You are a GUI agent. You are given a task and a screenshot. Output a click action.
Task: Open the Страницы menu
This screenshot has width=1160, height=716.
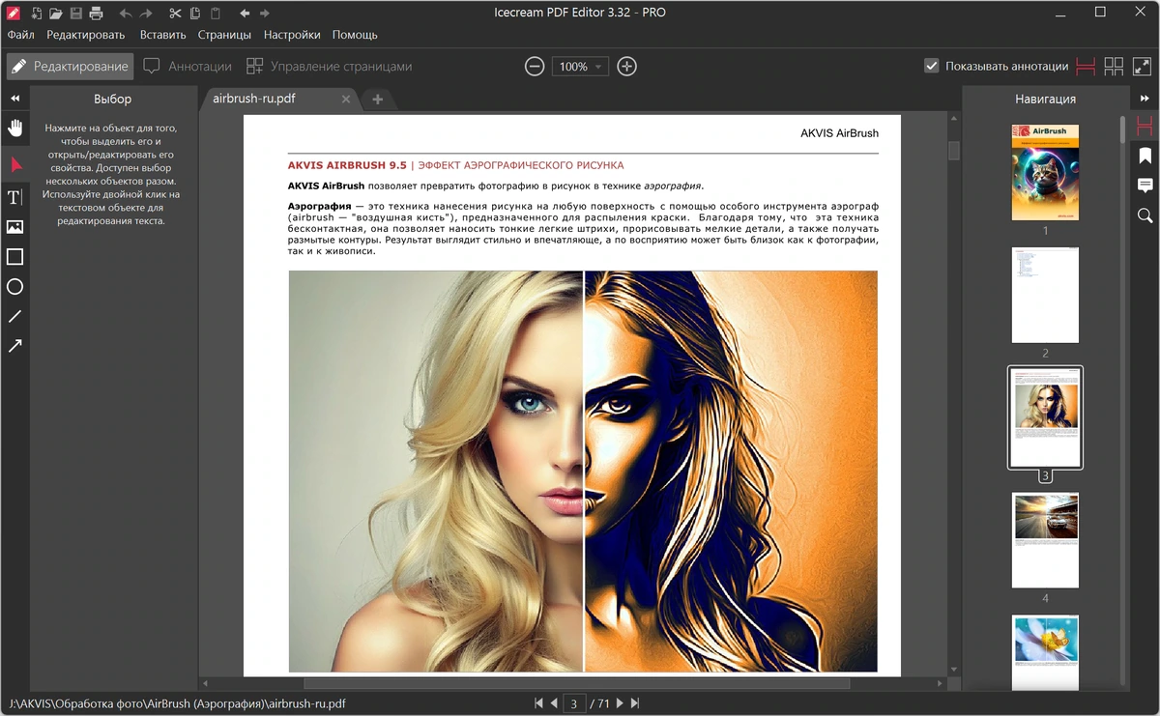click(x=224, y=35)
